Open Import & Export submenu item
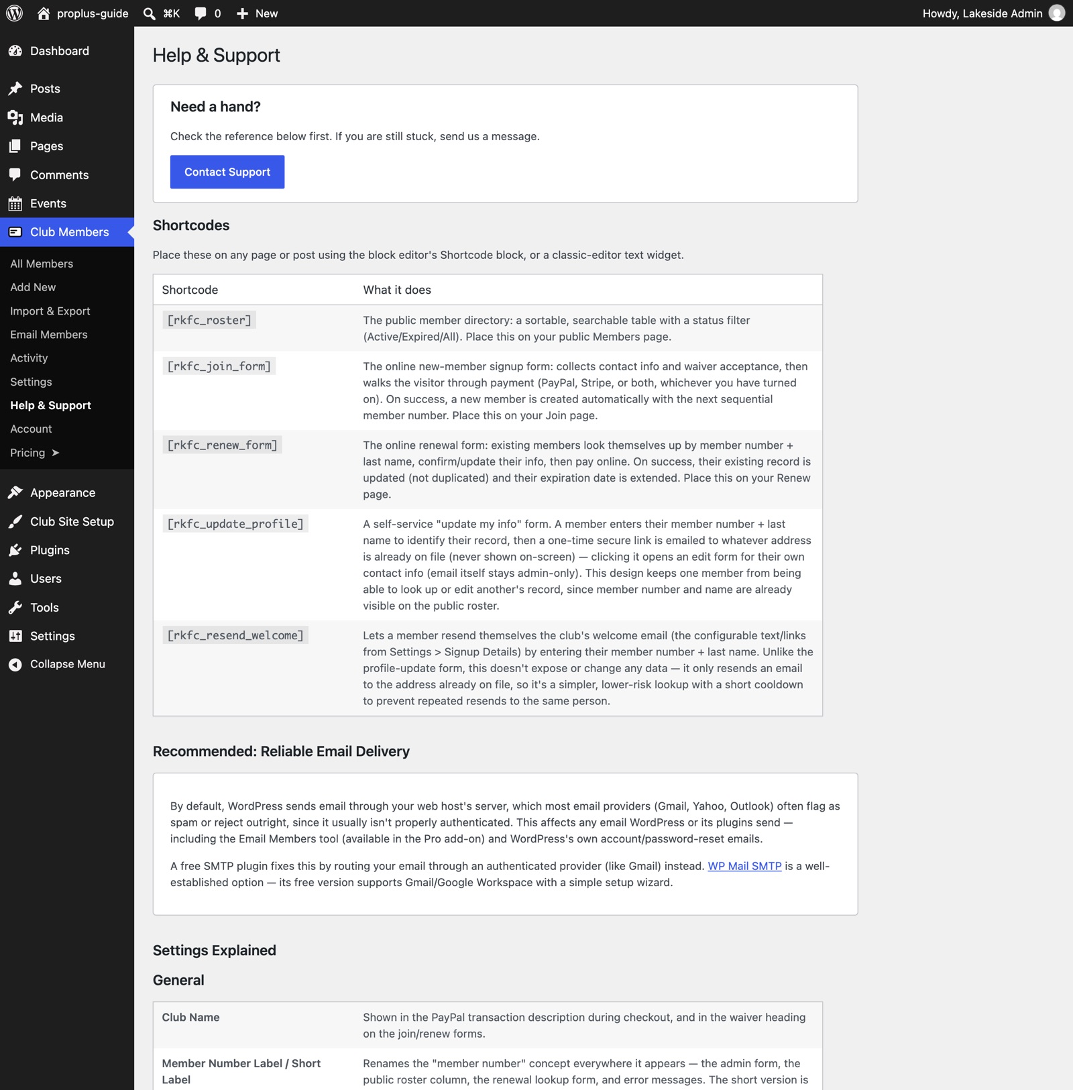The width and height of the screenshot is (1073, 1090). tap(50, 311)
